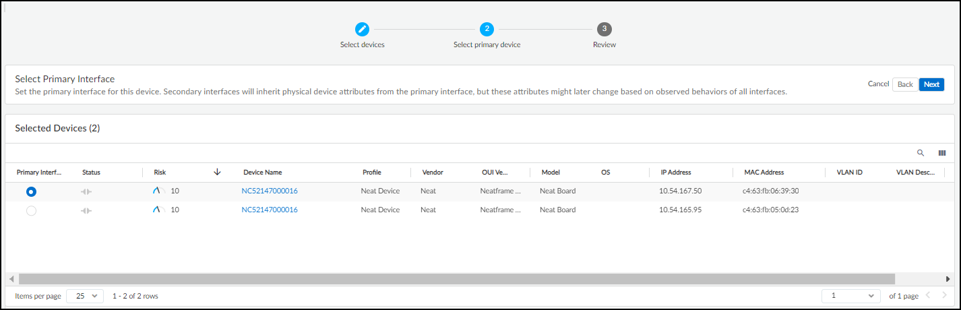Open the Items per page dropdown
This screenshot has height=310, width=961.
coord(85,296)
